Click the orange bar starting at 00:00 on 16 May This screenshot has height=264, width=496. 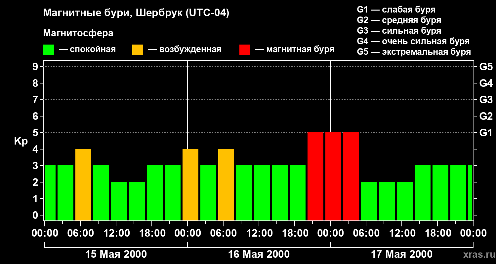(x=190, y=185)
